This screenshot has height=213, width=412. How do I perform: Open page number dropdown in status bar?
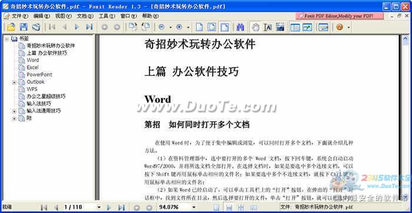click(x=99, y=208)
